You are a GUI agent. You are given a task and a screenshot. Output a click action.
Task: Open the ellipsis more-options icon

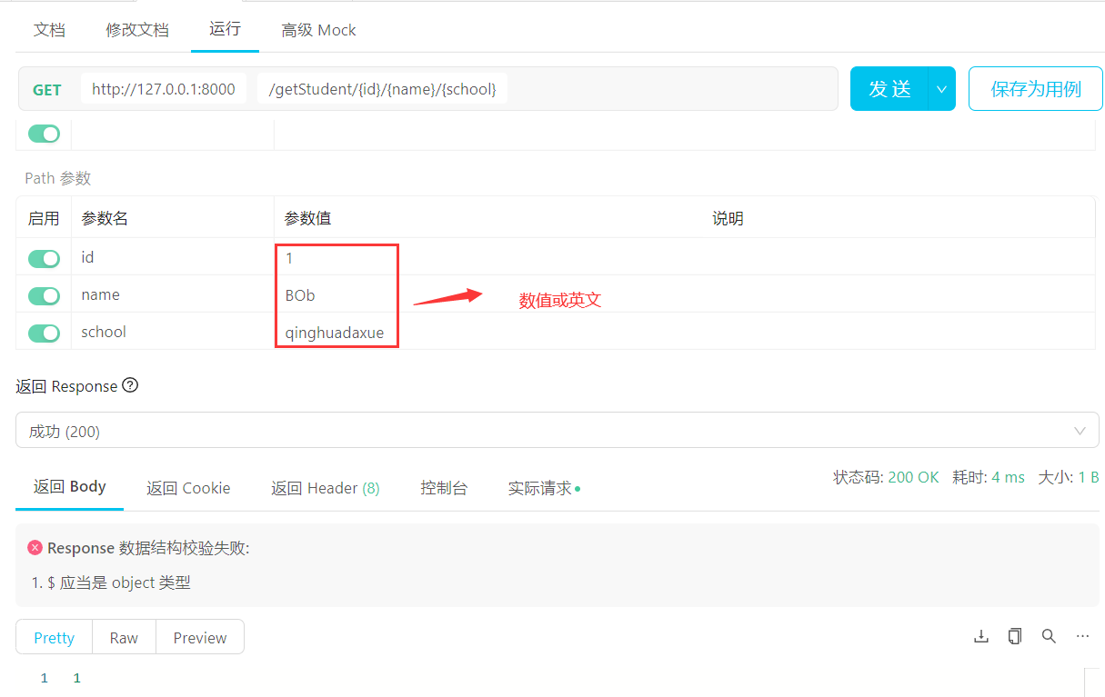[1082, 636]
